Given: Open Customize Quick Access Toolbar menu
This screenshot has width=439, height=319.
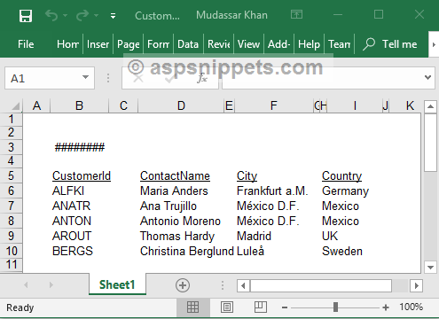Looking at the screenshot, I should (x=113, y=16).
